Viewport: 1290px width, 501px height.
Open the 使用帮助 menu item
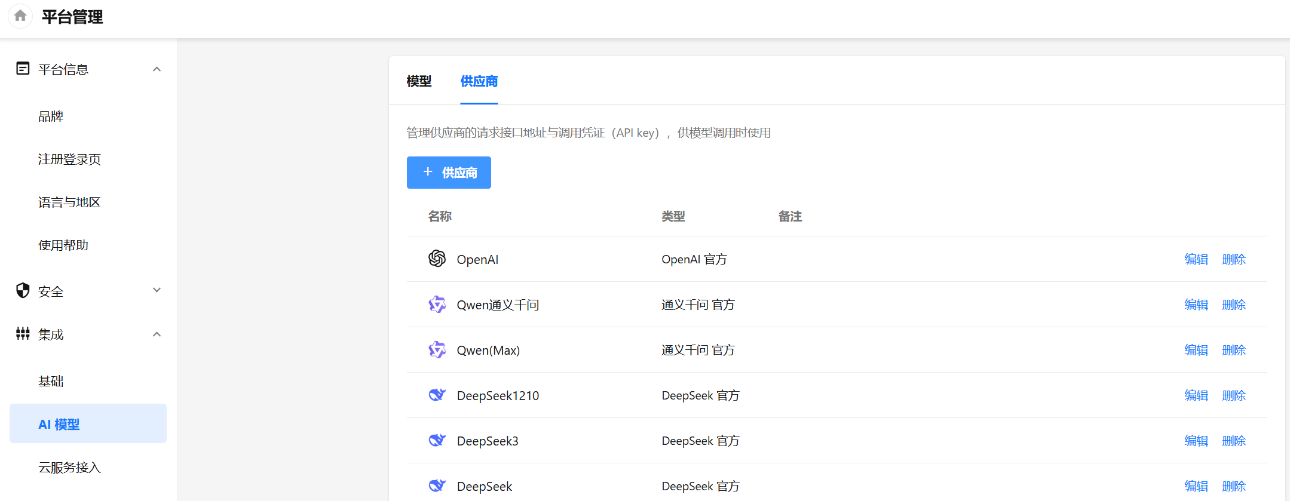pos(63,245)
